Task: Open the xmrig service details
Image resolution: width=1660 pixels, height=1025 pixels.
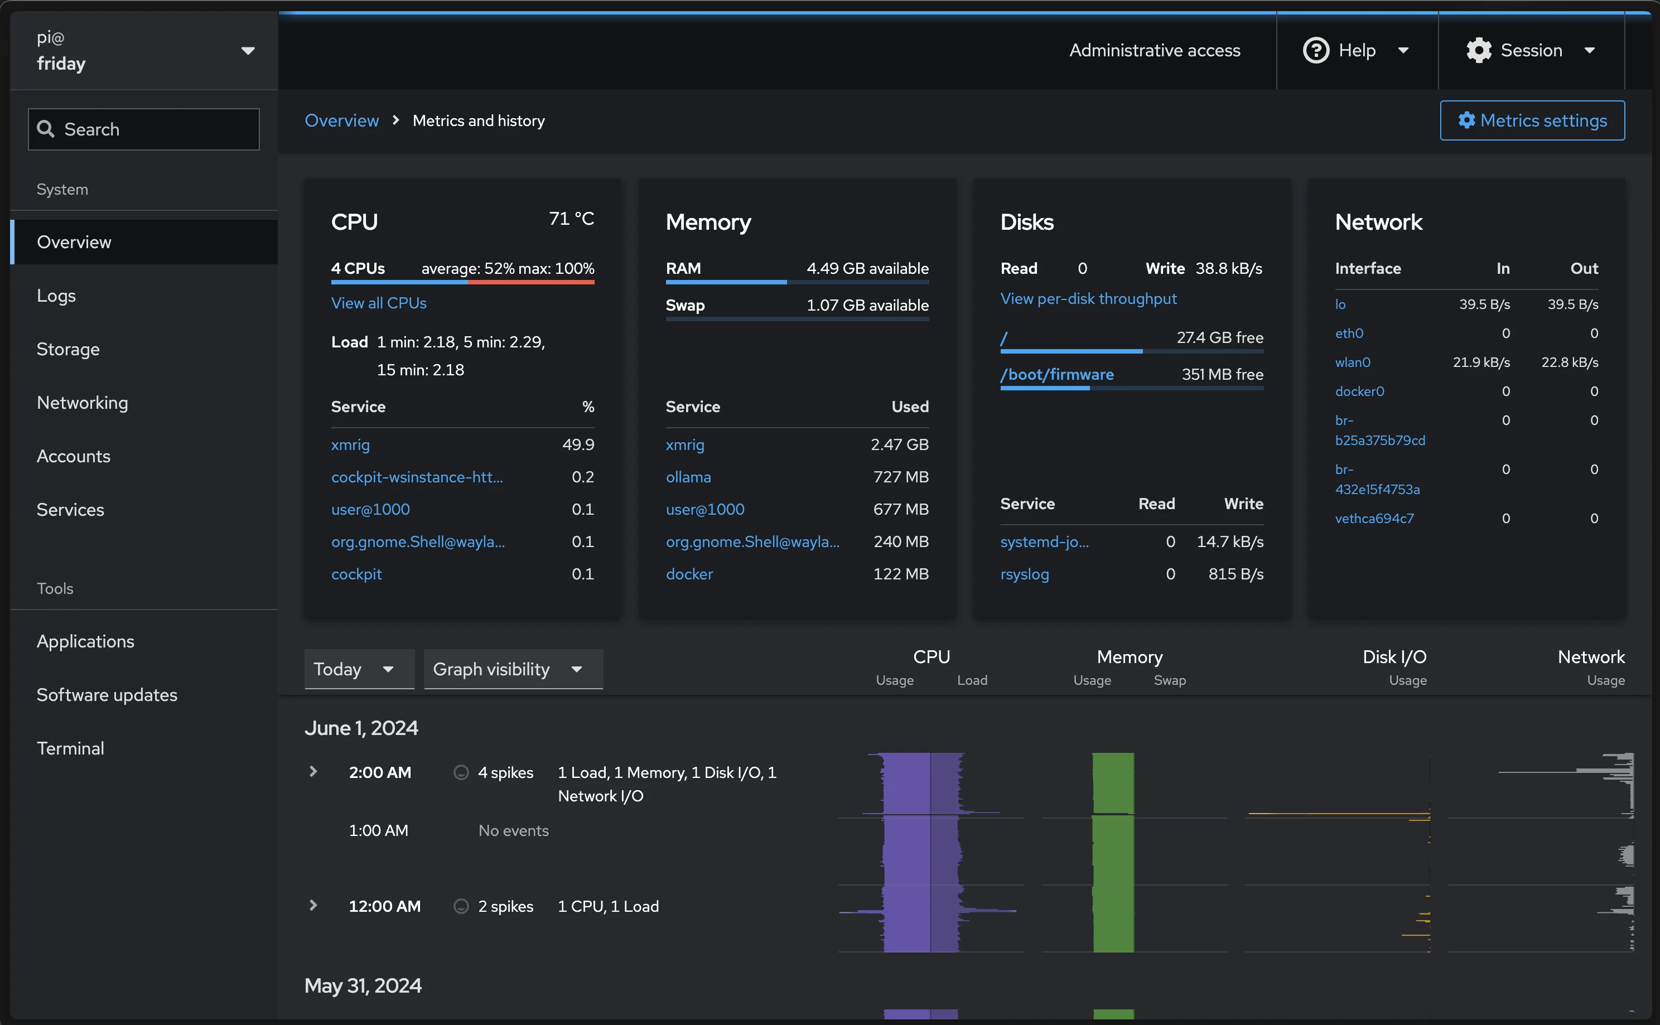Action: tap(351, 444)
